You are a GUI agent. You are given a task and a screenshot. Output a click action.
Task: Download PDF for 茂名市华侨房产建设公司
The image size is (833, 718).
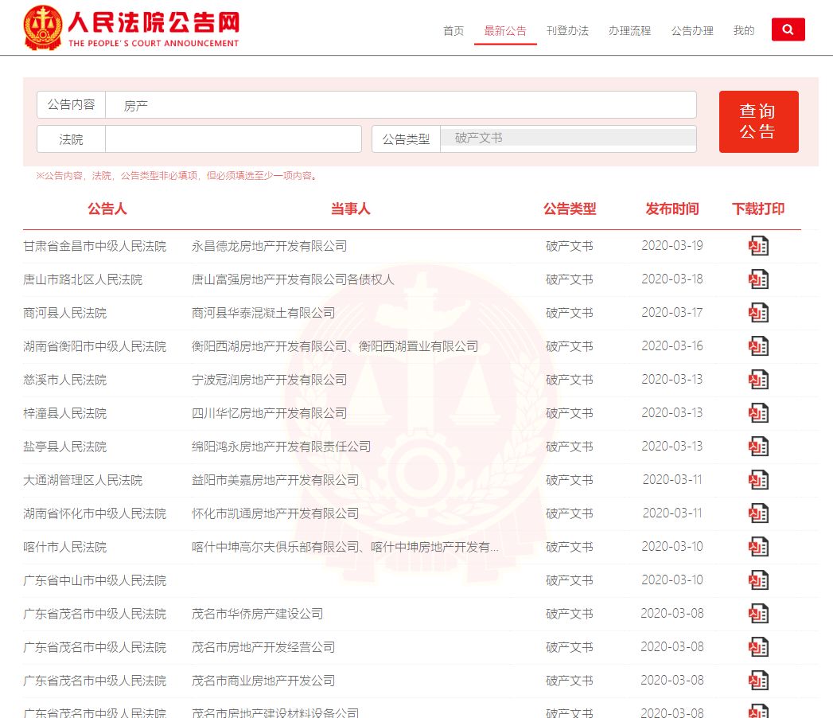point(759,613)
